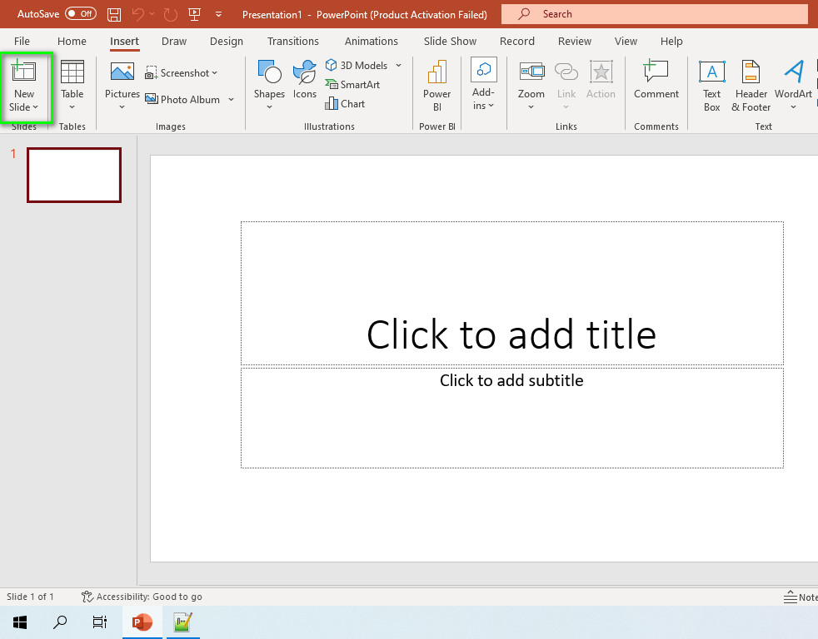Image resolution: width=818 pixels, height=639 pixels.
Task: Insert a Text Box
Action: [711, 86]
